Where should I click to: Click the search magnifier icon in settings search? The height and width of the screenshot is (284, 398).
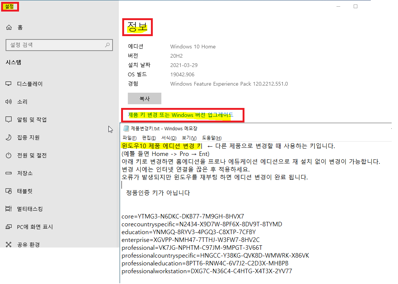pyautogui.click(x=107, y=45)
